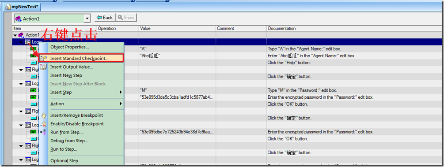
Task: Click the Back button
Action: (x=105, y=18)
